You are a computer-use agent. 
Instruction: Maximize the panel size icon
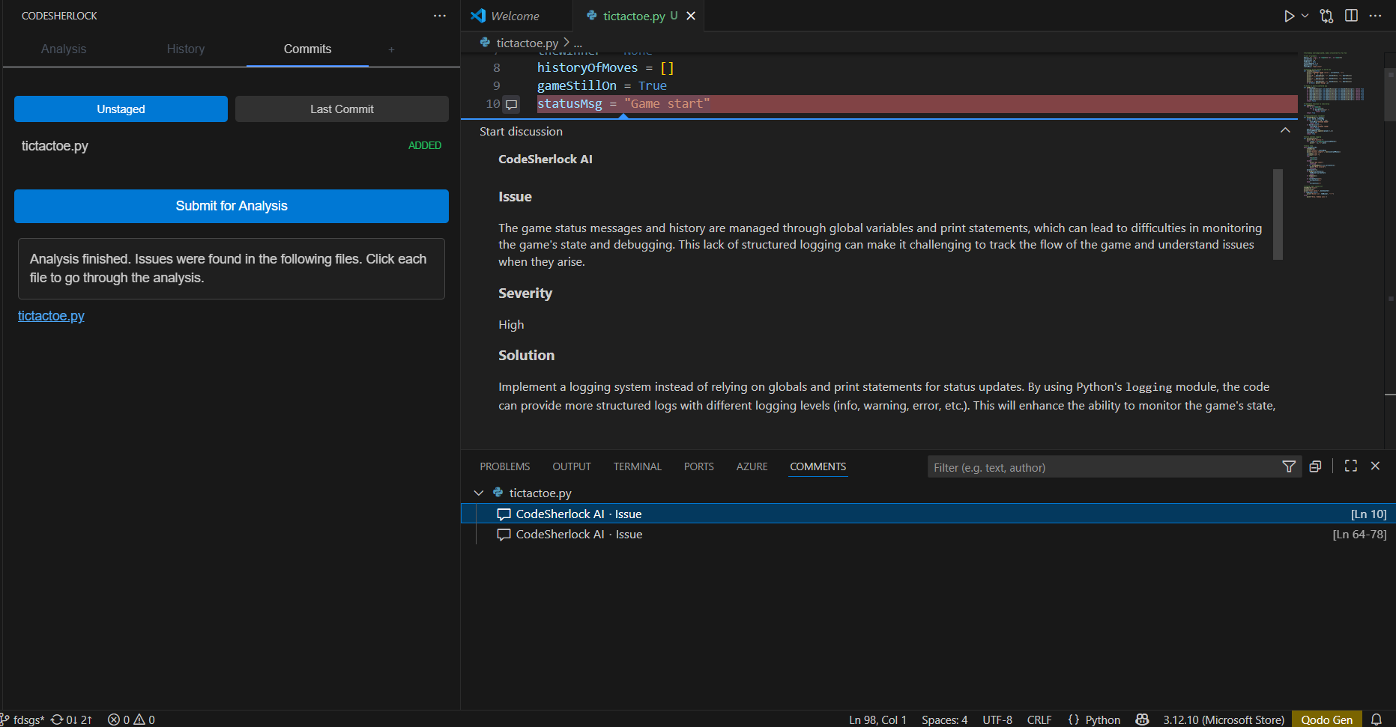coord(1351,466)
